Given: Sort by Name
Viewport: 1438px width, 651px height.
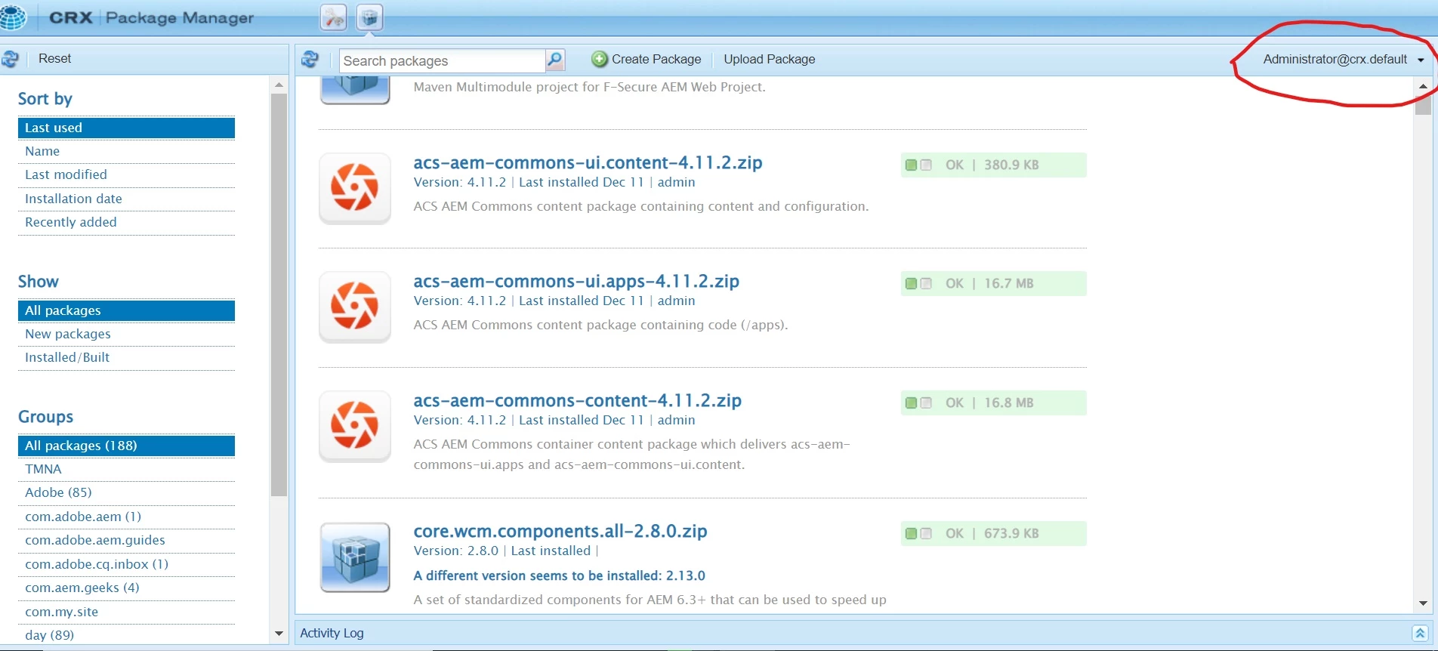Looking at the screenshot, I should pyautogui.click(x=126, y=151).
